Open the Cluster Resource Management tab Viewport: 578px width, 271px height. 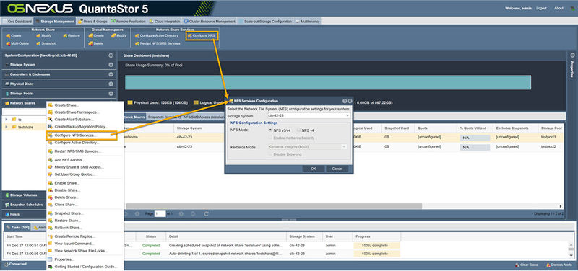coord(210,22)
